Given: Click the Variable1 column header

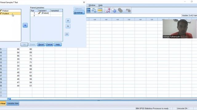Looking at the screenshot, I should click(44, 11).
